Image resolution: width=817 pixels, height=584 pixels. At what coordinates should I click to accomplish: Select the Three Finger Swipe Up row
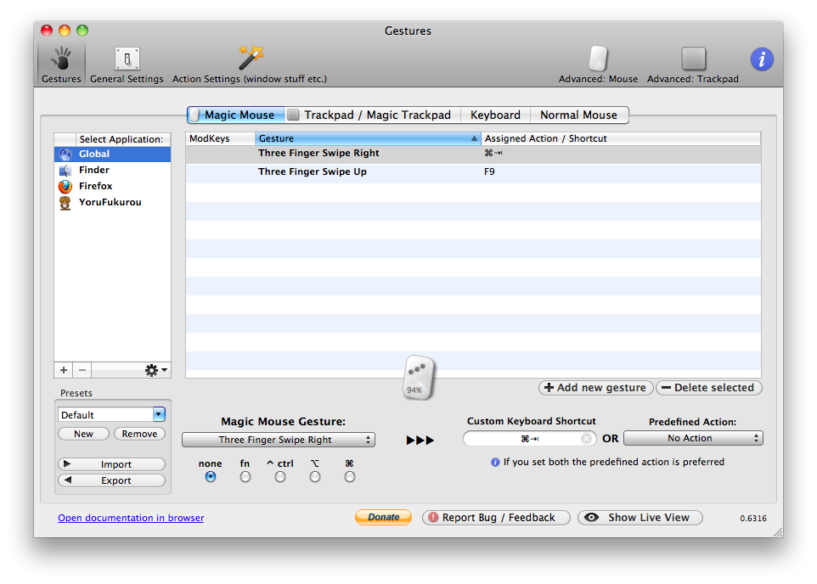[473, 172]
